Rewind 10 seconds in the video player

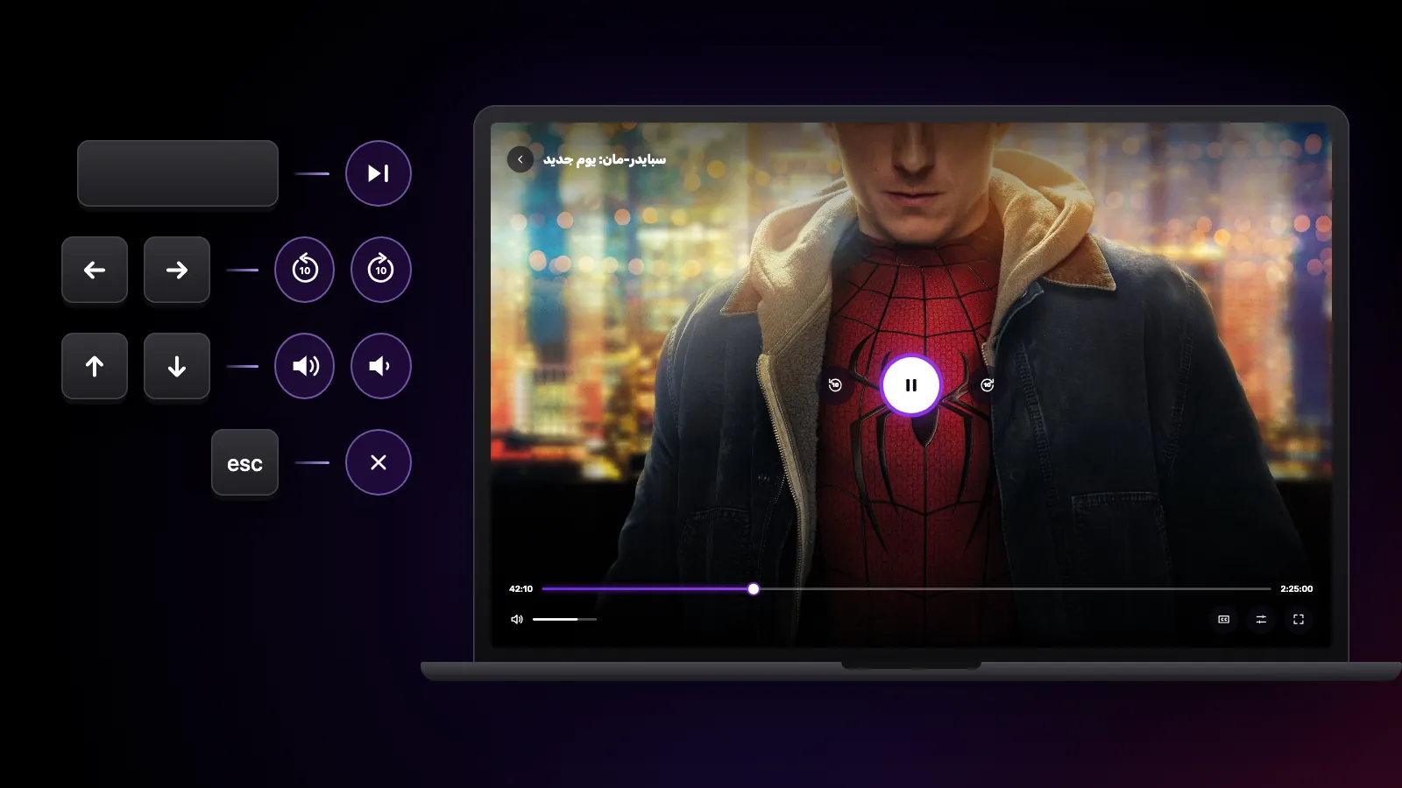click(835, 385)
